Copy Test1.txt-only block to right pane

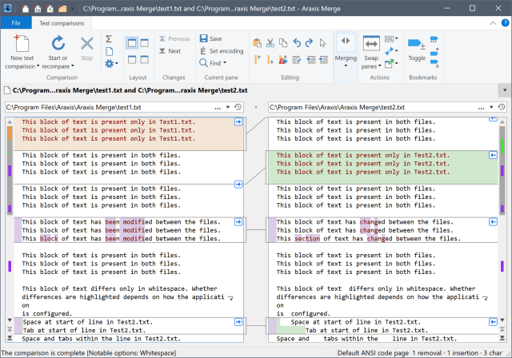coord(238,122)
